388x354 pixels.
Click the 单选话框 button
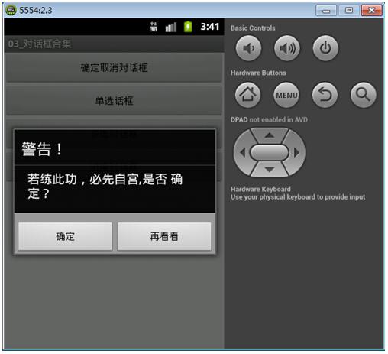[x=114, y=101]
